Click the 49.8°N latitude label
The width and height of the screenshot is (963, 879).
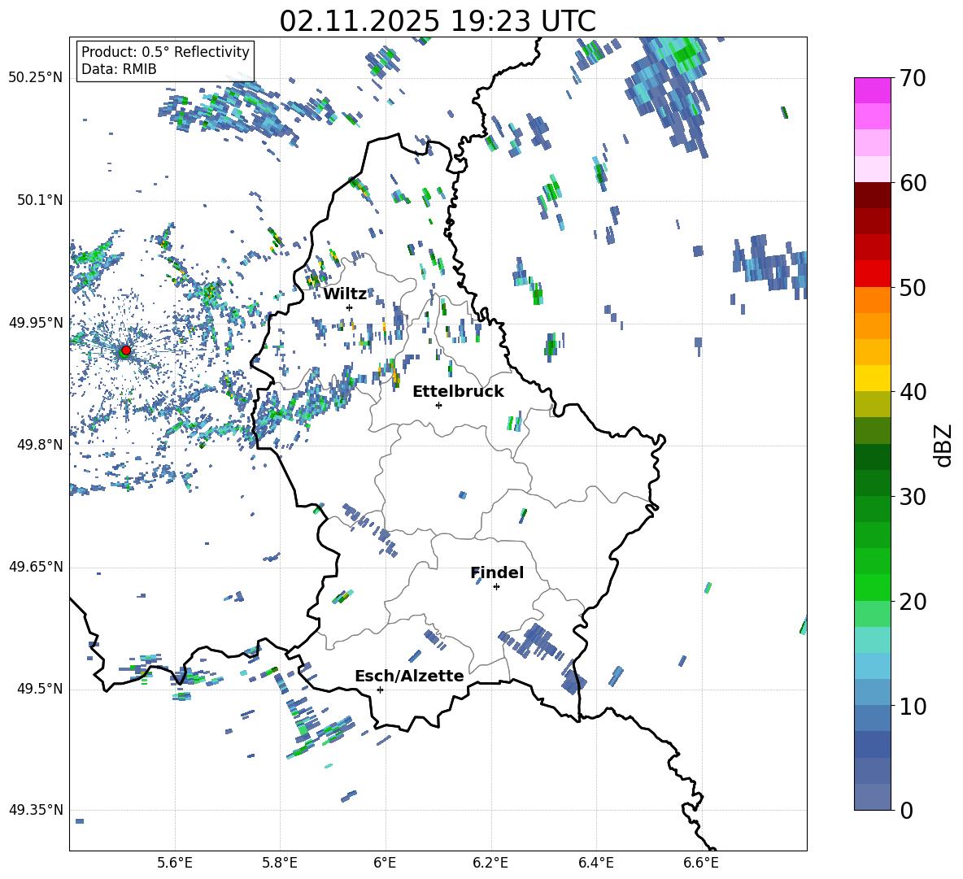[x=39, y=445]
